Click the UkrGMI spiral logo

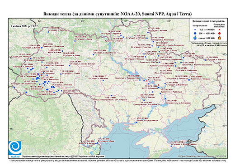15,148
